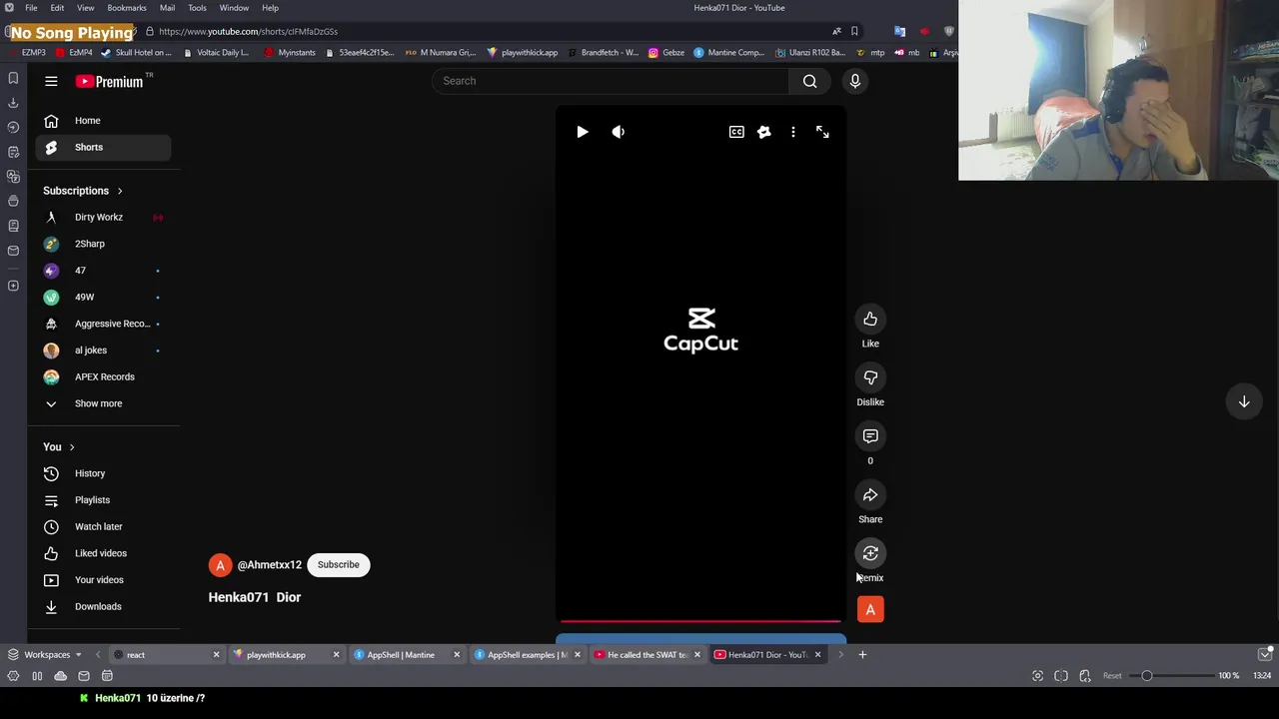This screenshot has width=1279, height=719.
Task: Close the playwithkick.app tab
Action: 336,655
